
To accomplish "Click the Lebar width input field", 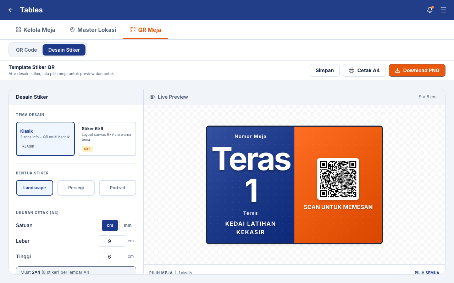I will 112,241.
